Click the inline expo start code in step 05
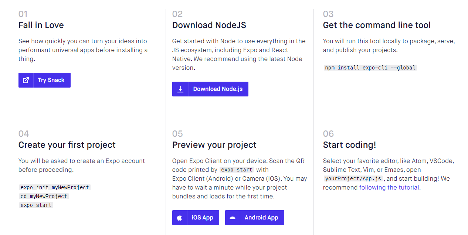Viewport: 468px width, 235px height. (x=237, y=170)
